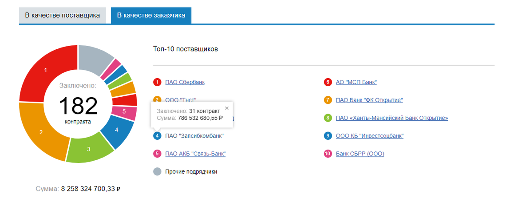Select blue donut segment labeled 4

coord(116,130)
